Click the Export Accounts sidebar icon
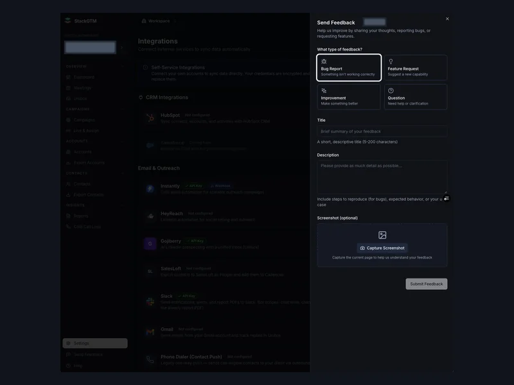514x385 pixels. pos(68,163)
